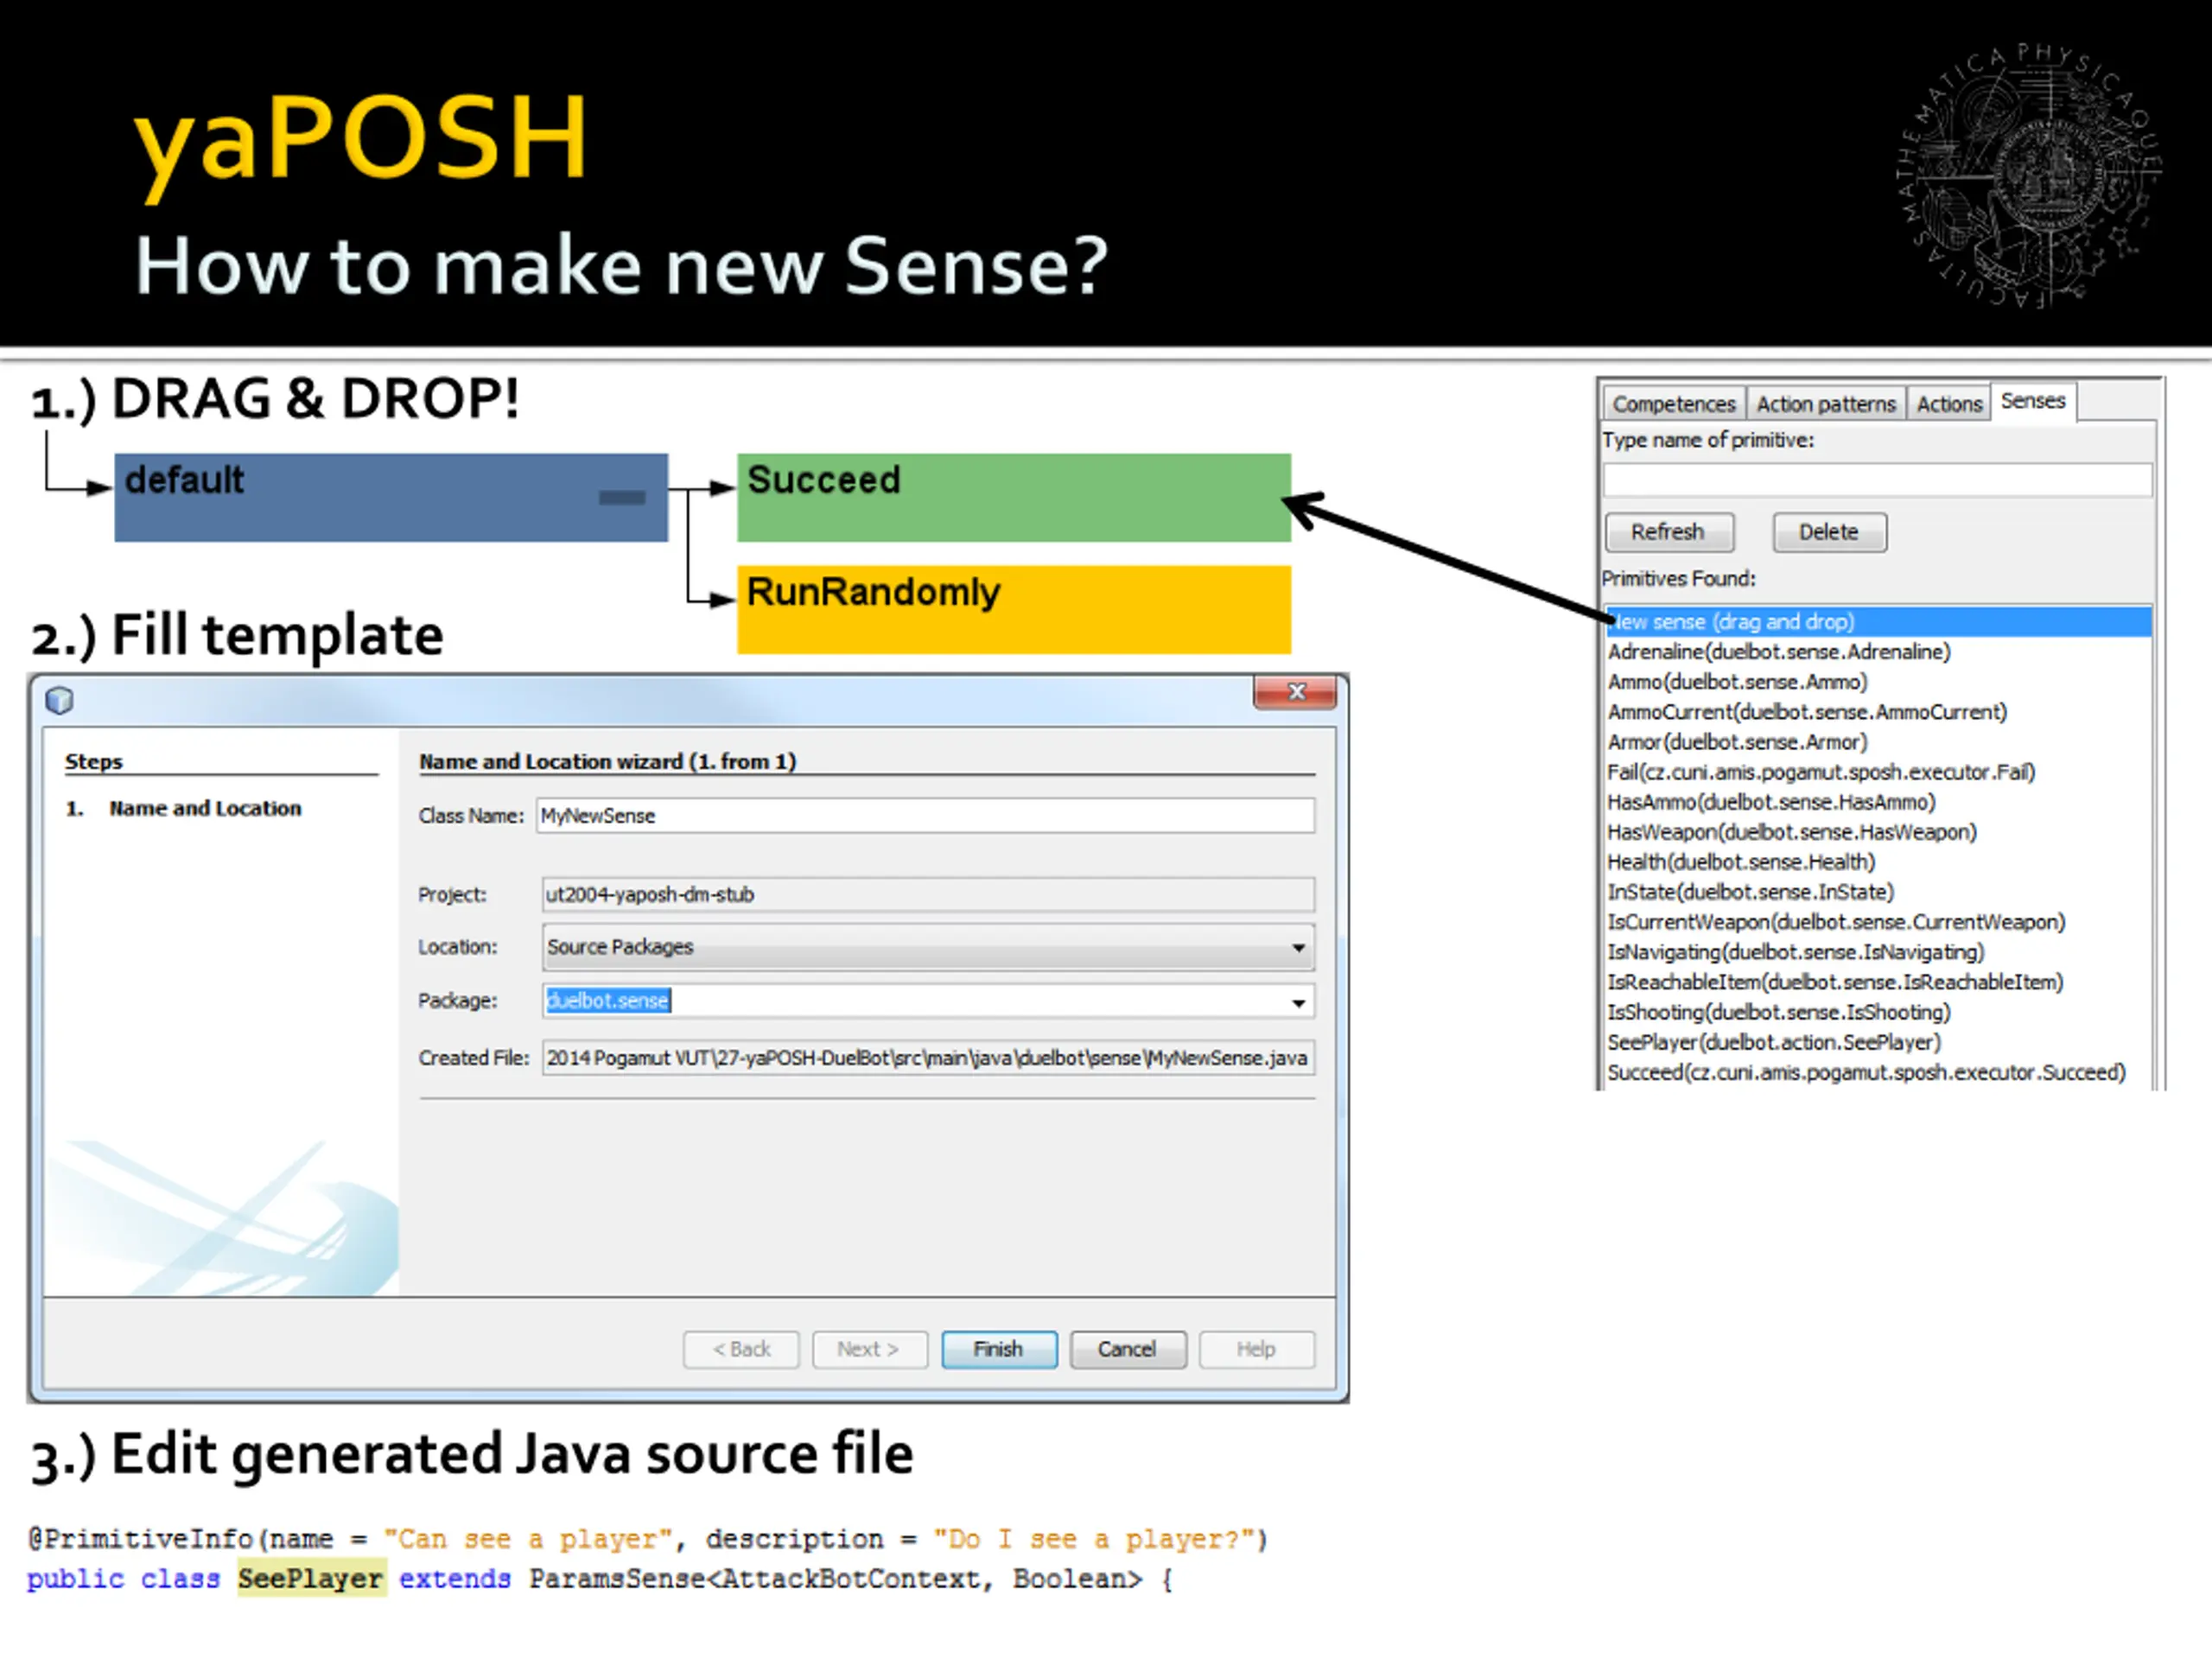Open the Package dropdown arrow
Viewport: 2212px width, 1659px height.
point(1298,1002)
